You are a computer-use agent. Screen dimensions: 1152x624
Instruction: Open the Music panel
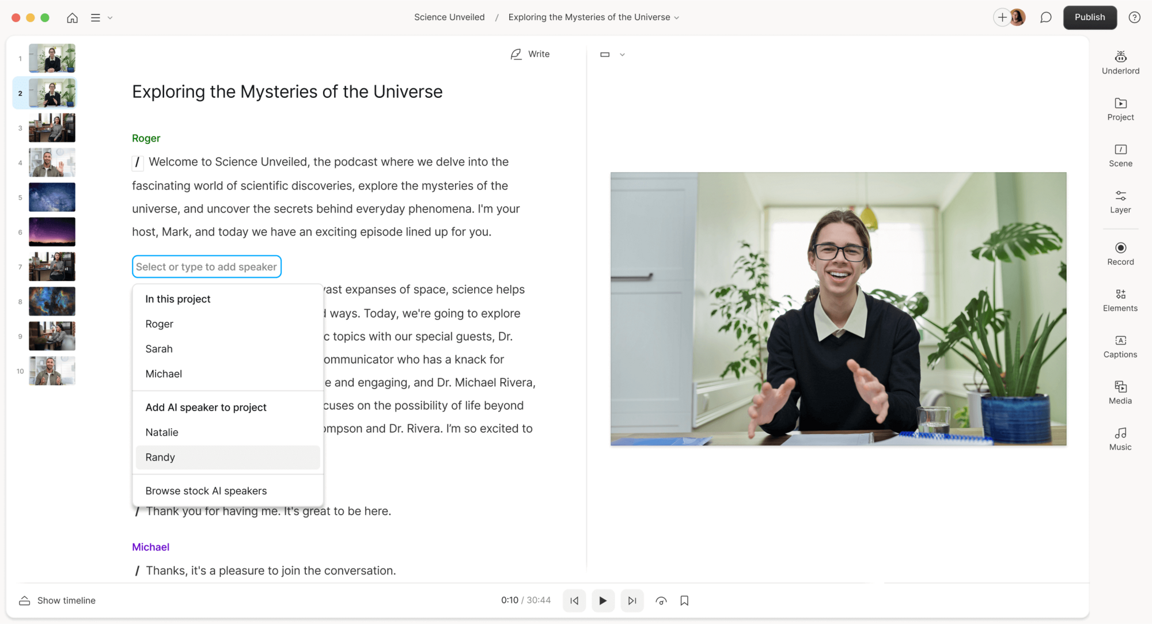[x=1120, y=438]
